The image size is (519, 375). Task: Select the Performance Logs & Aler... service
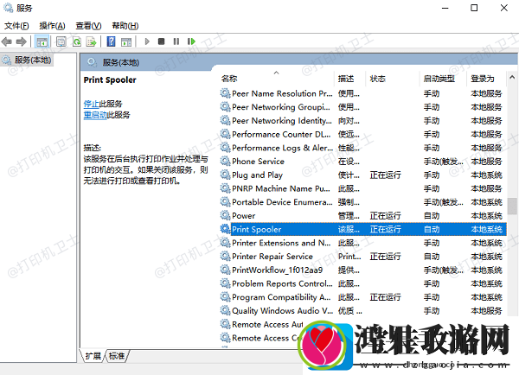tap(282, 148)
